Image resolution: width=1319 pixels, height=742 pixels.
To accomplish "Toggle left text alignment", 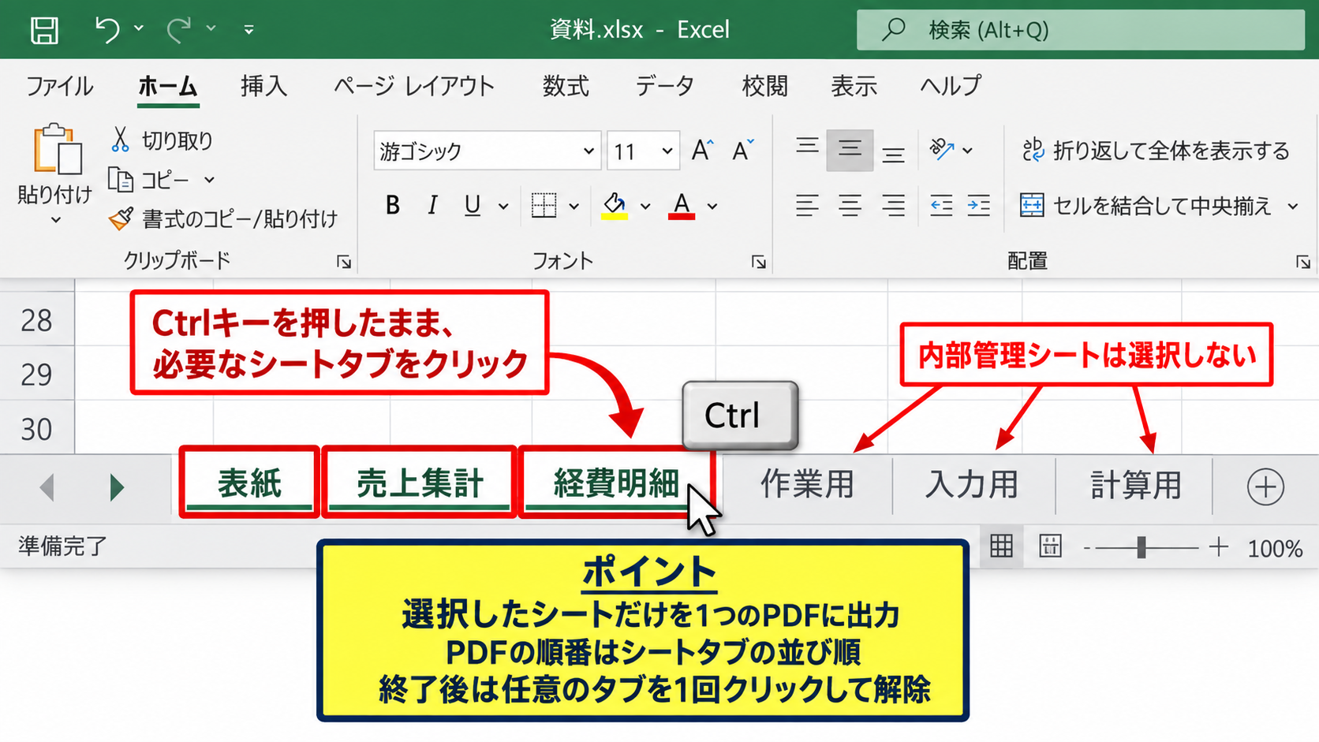I will pyautogui.click(x=807, y=206).
